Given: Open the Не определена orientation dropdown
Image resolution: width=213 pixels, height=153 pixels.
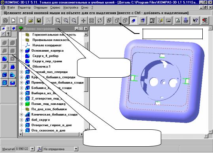Looking at the screenshot, I should click(x=76, y=149).
